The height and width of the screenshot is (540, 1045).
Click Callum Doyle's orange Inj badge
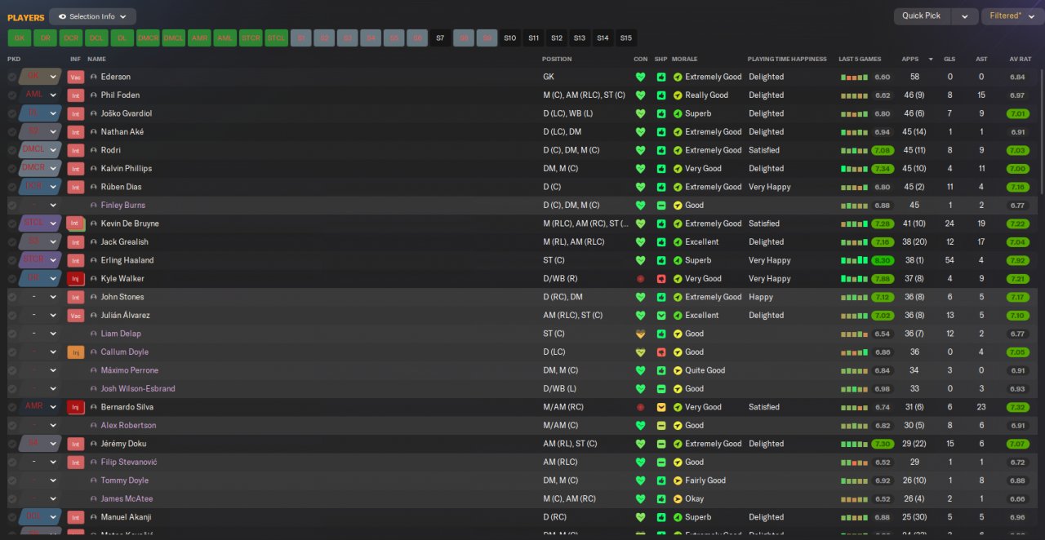76,352
